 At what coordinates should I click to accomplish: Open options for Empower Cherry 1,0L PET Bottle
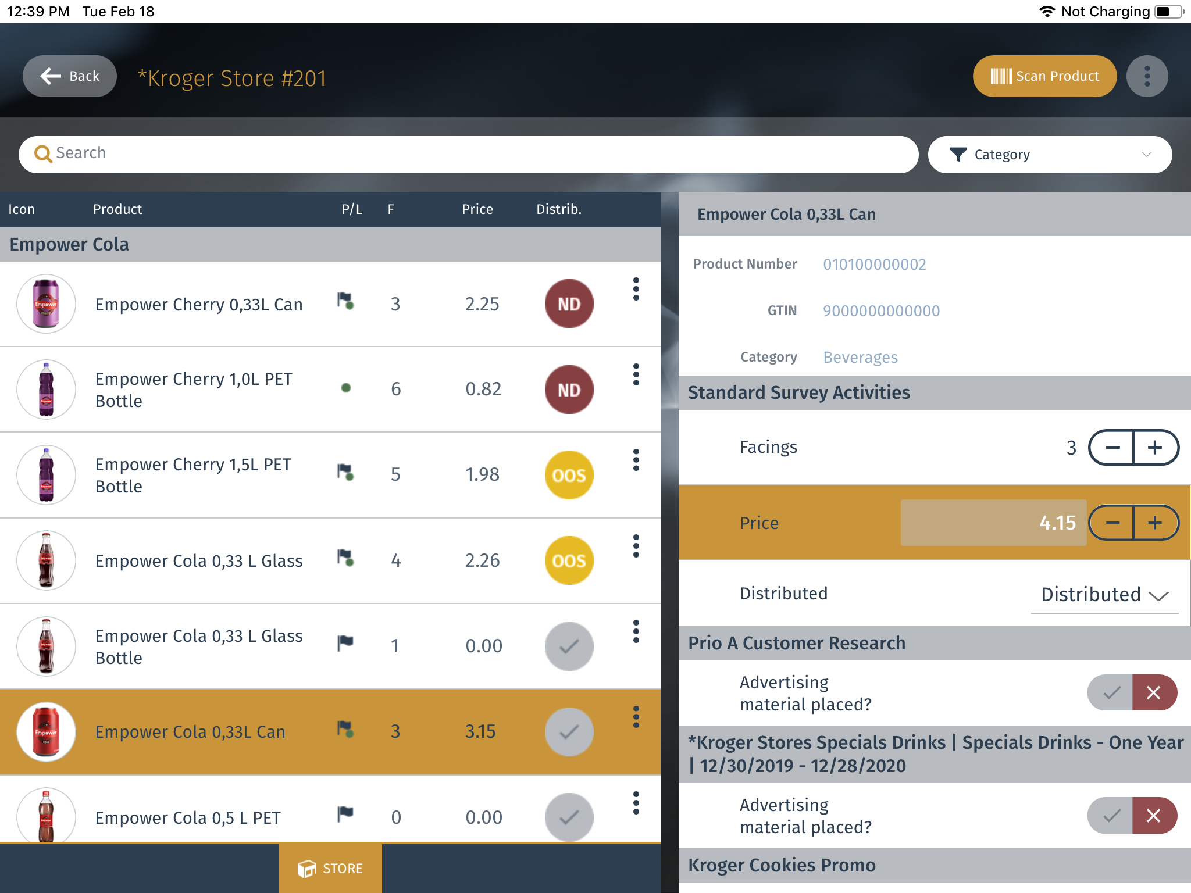636,374
